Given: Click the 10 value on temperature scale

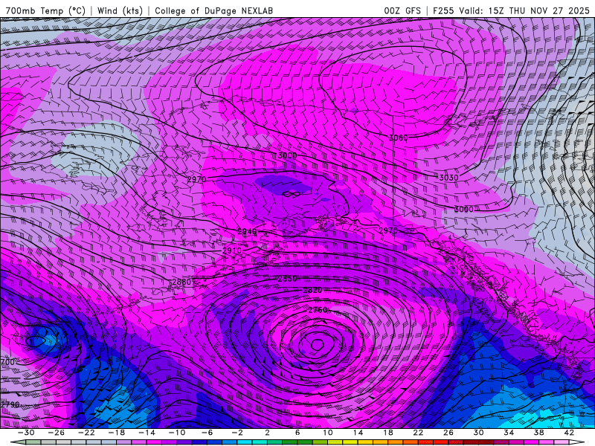Looking at the screenshot, I should 328,433.
